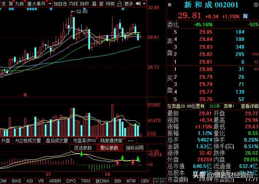Select the OBV indicator tab
The width and height of the screenshot is (259, 184).
tap(145, 181)
